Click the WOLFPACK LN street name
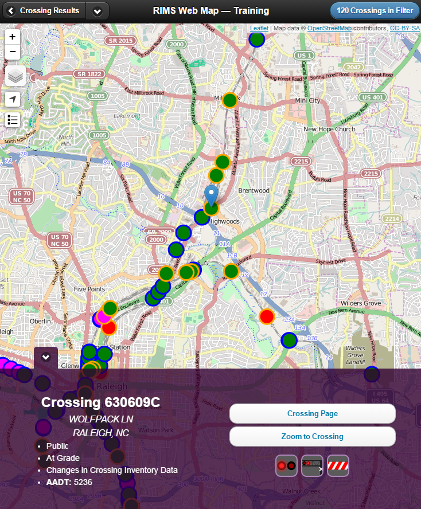421x509 pixels. point(101,419)
